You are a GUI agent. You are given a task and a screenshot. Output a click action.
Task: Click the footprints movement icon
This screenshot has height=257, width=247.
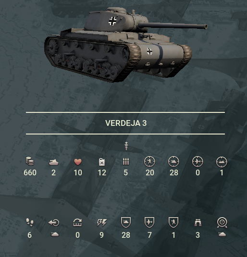point(30,222)
